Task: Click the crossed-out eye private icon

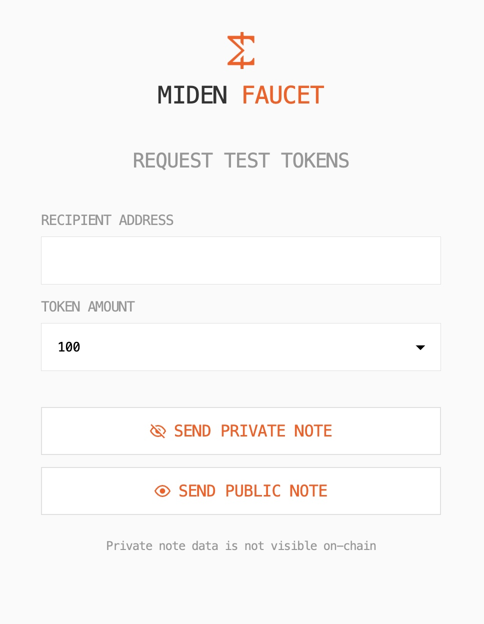Action: pyautogui.click(x=158, y=431)
